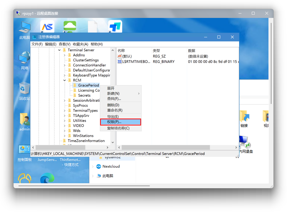Click the registry editor title bar icon
Image resolution: width=287 pixels, height=212 pixels.
point(34,37)
